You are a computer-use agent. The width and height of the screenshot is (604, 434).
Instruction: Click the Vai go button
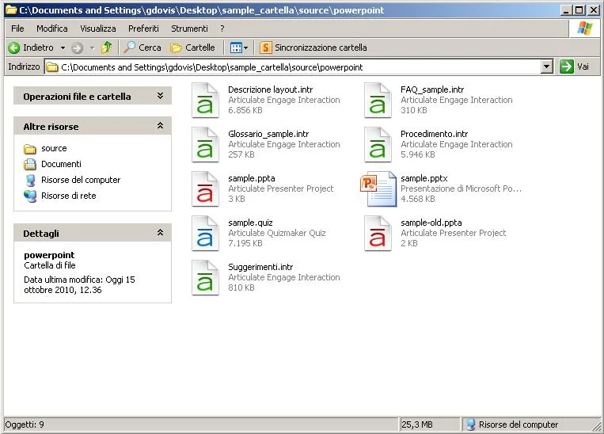[x=575, y=67]
